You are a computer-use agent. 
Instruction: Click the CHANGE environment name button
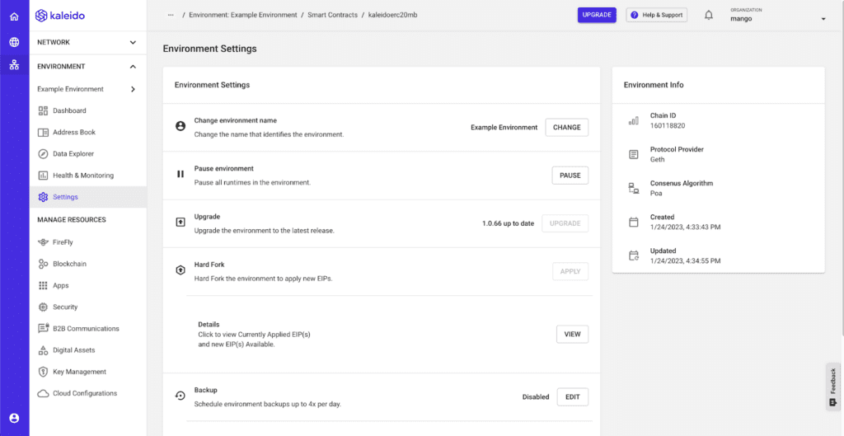(x=566, y=128)
